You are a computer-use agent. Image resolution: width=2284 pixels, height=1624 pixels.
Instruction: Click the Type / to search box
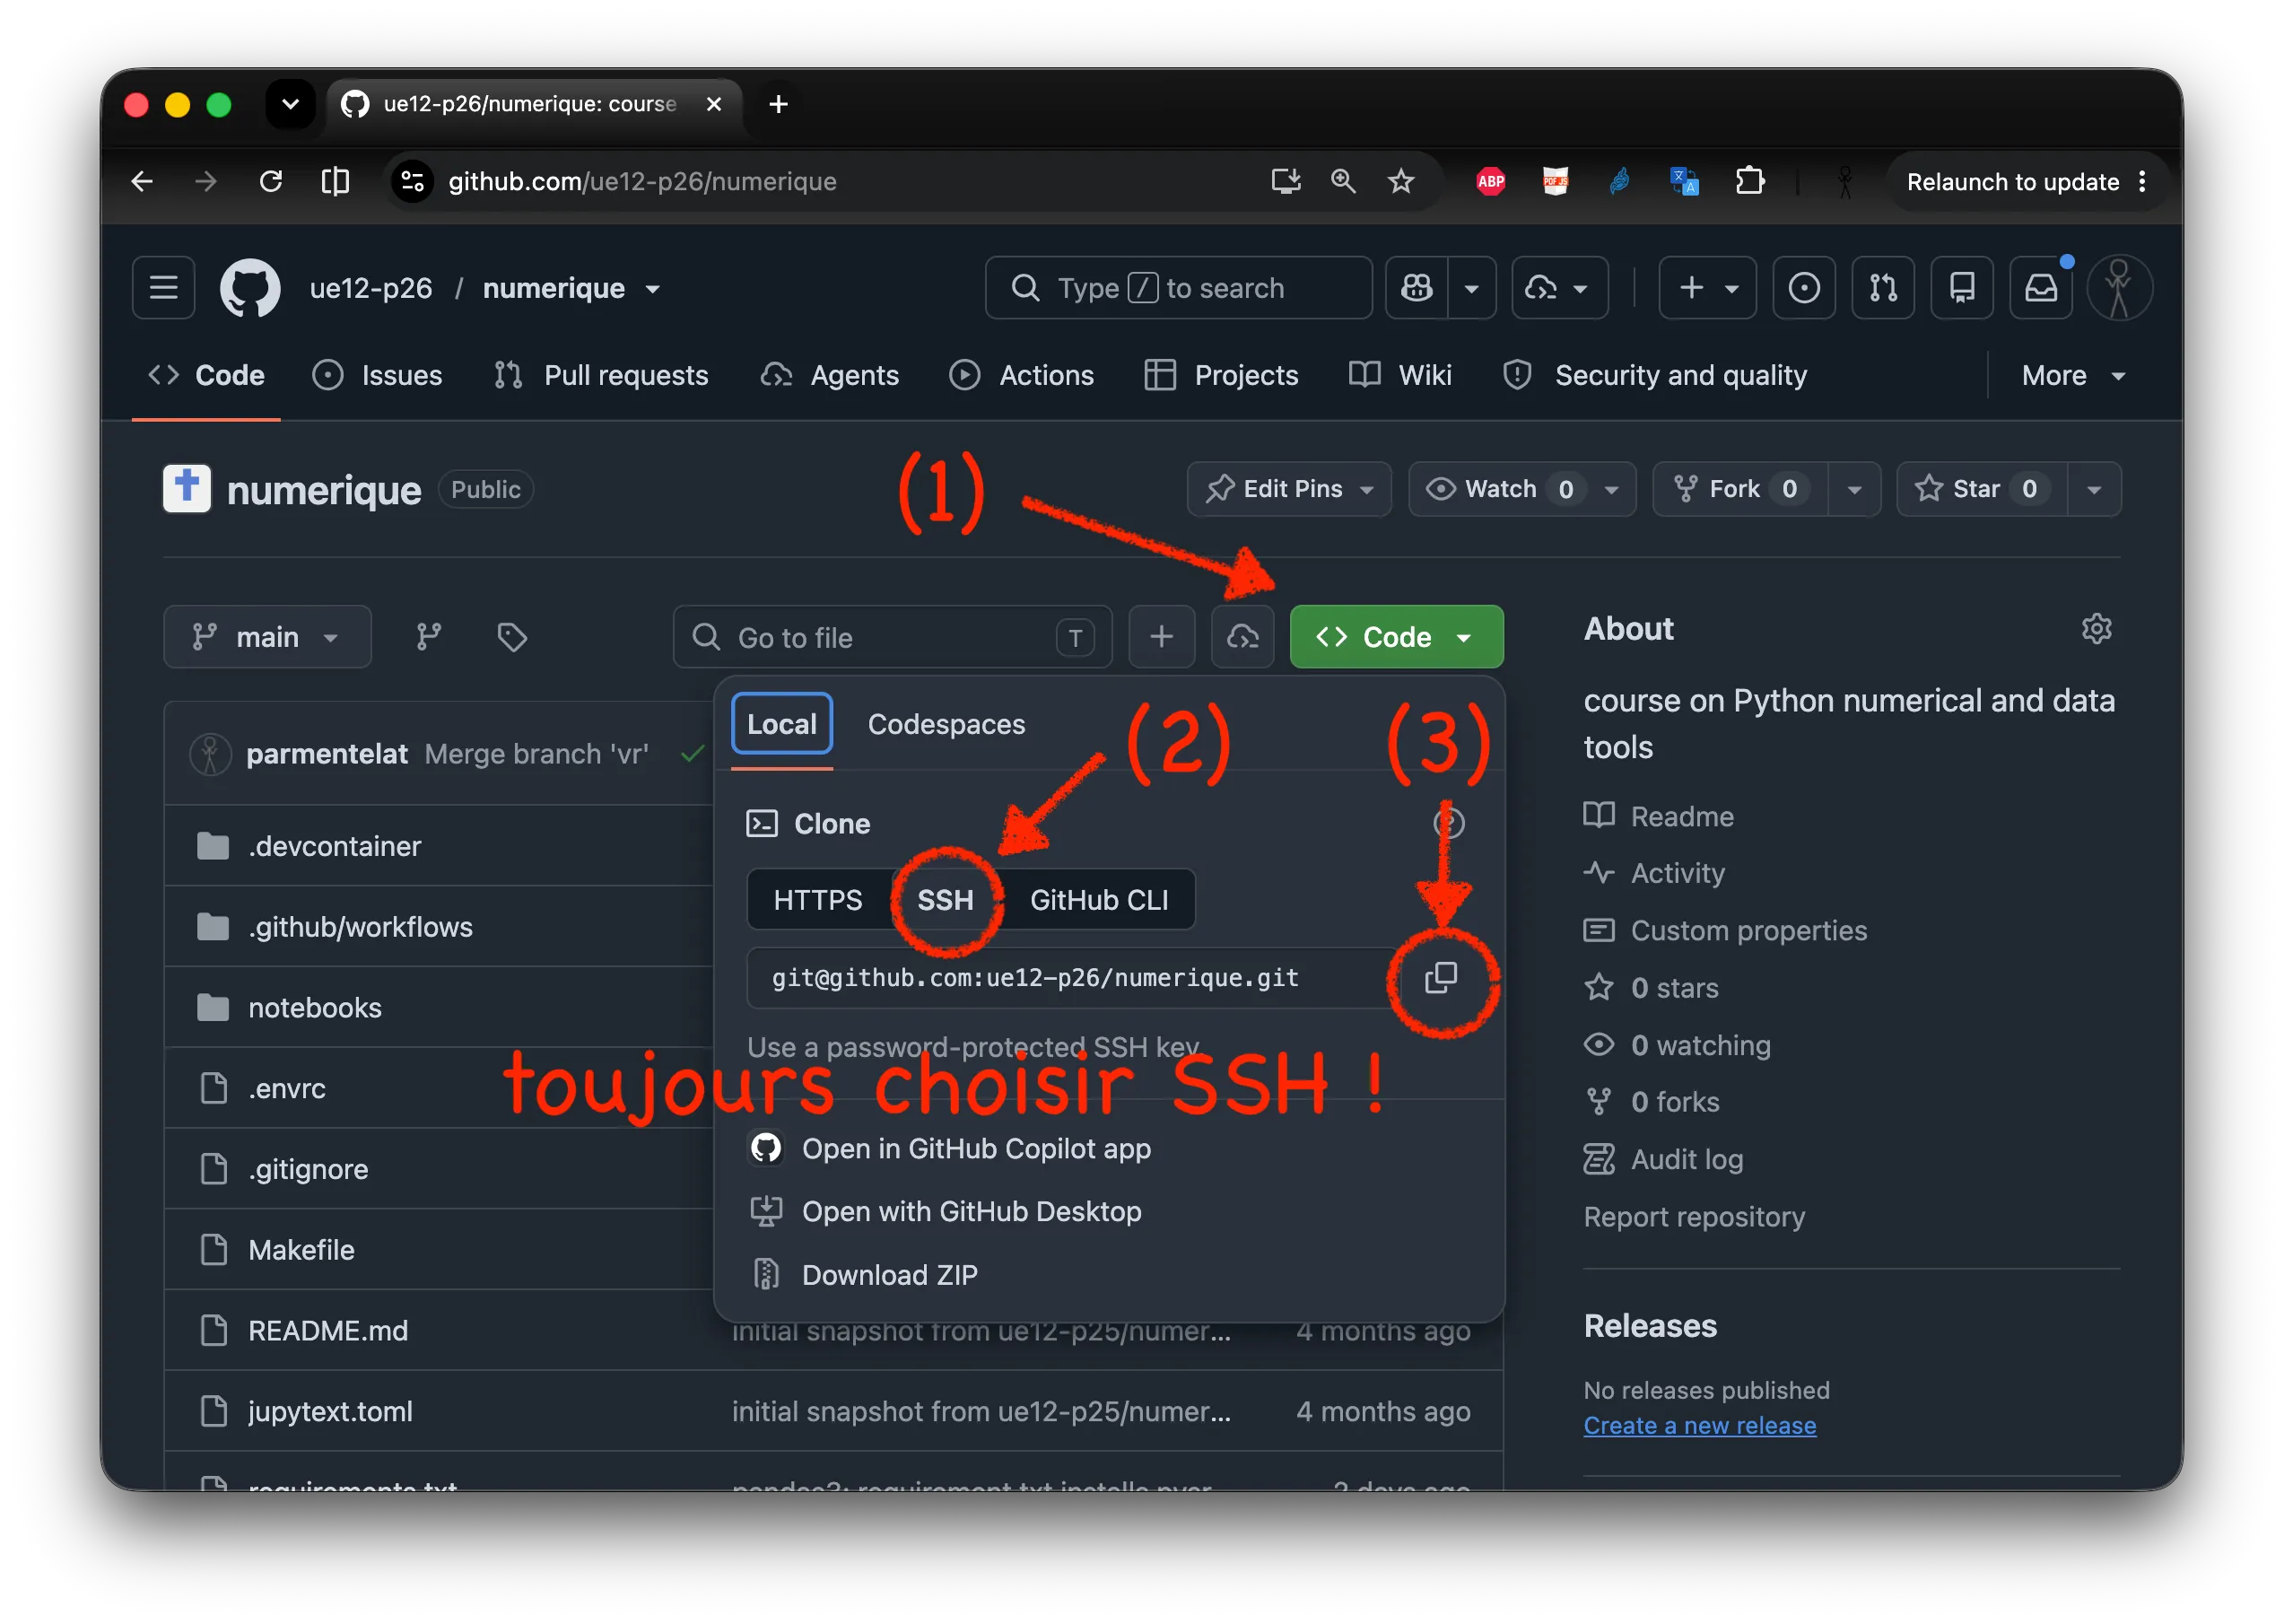1178,288
